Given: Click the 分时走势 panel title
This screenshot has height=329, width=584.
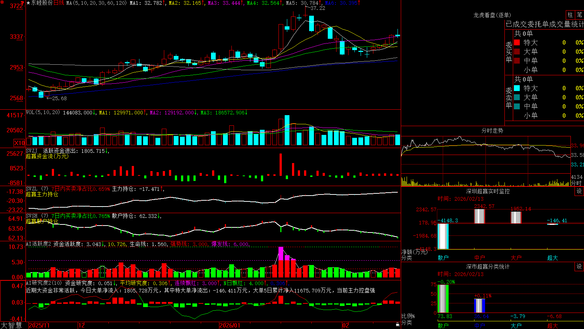Looking at the screenshot, I should (492, 131).
